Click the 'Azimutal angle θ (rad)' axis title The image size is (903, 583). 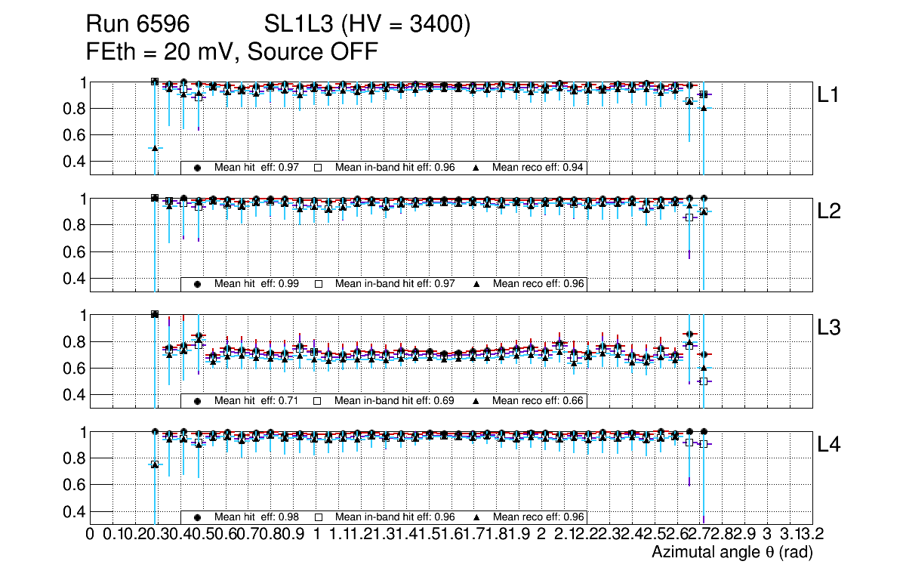pyautogui.click(x=732, y=554)
